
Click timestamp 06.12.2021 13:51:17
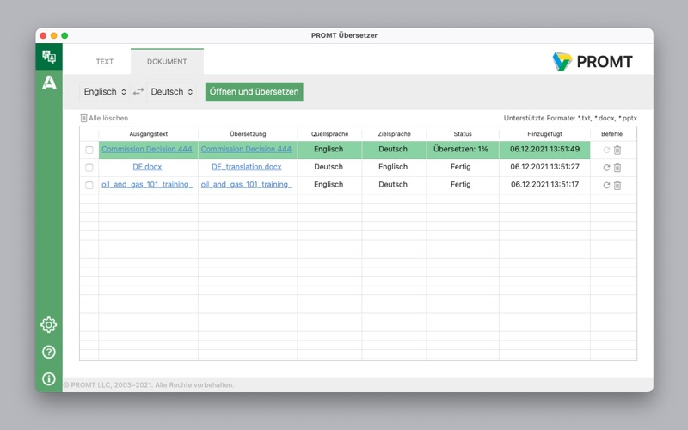(544, 185)
